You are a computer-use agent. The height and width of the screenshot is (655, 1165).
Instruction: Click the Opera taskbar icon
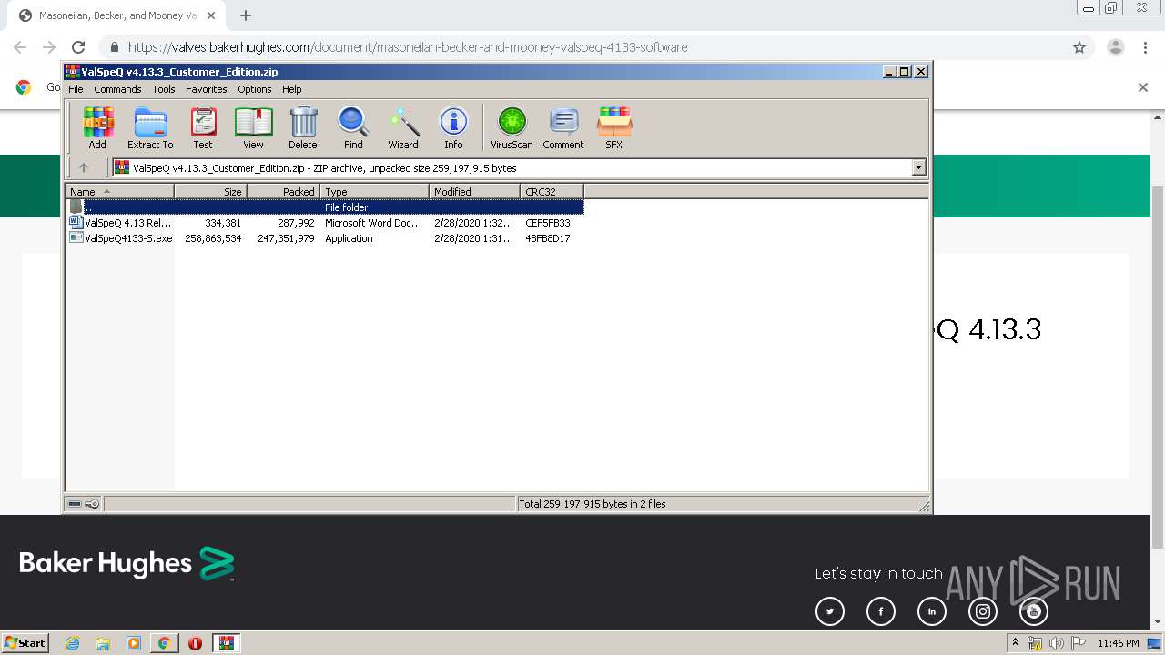(x=195, y=643)
